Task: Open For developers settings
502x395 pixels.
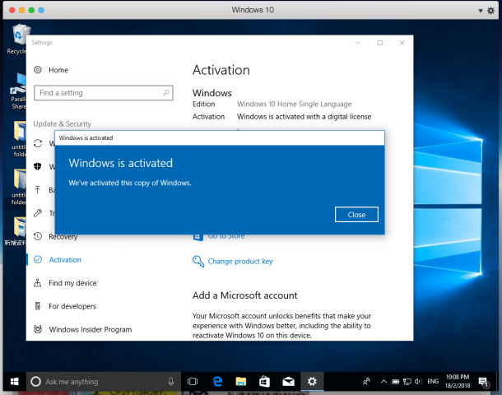Action: pos(72,306)
